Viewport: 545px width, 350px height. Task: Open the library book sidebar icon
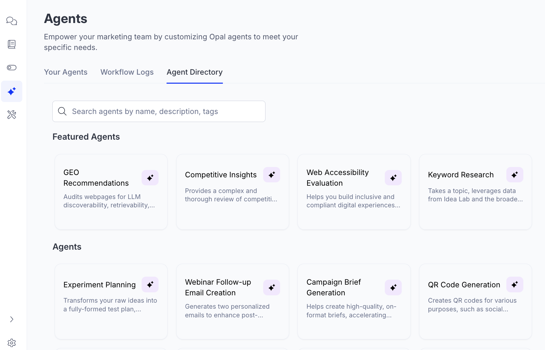pyautogui.click(x=12, y=44)
